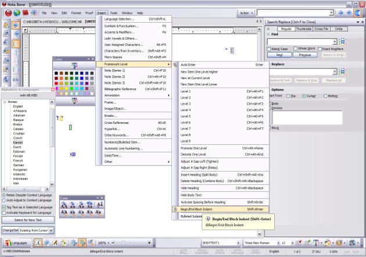
Task: Click the highlighted right-arrow icon in left vertical toolbar
Action: [x=16, y=25]
